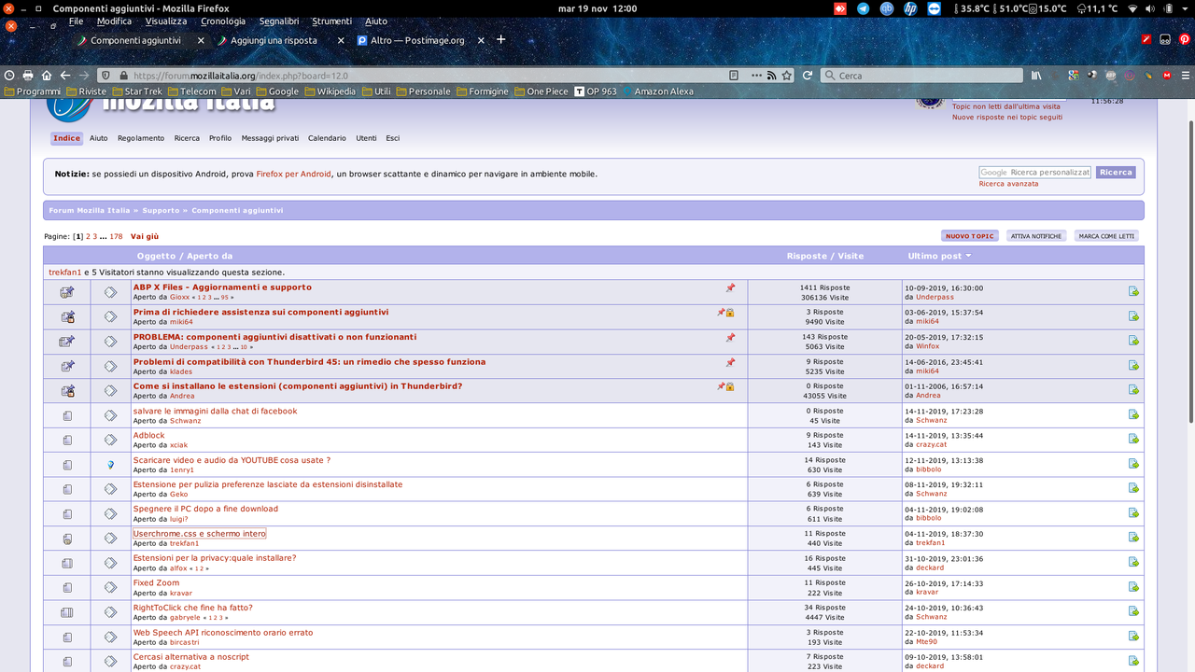This screenshot has width=1195, height=672.
Task: Navigate back to previous page
Action: point(65,75)
